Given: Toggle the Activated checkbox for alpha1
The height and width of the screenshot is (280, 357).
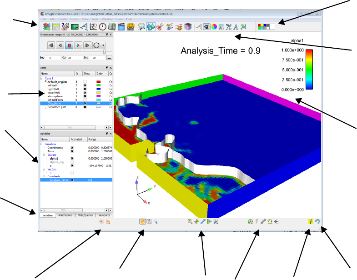Looking at the screenshot, I should click(x=72, y=159).
